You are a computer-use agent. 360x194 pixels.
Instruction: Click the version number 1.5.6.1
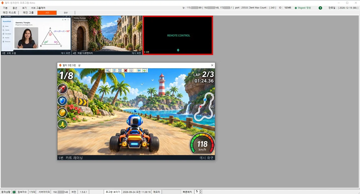[x=84, y=192]
